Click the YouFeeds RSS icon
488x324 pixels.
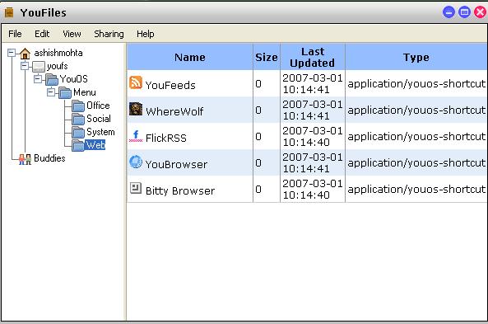[136, 82]
